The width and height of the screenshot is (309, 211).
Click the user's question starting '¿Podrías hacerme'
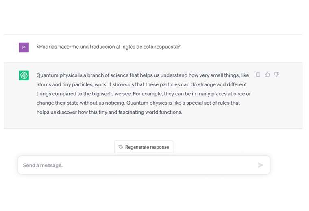[x=108, y=47]
